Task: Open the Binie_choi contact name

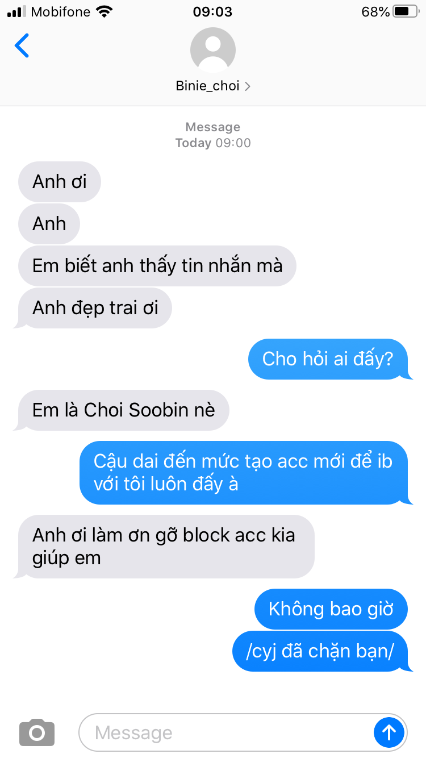Action: [207, 86]
